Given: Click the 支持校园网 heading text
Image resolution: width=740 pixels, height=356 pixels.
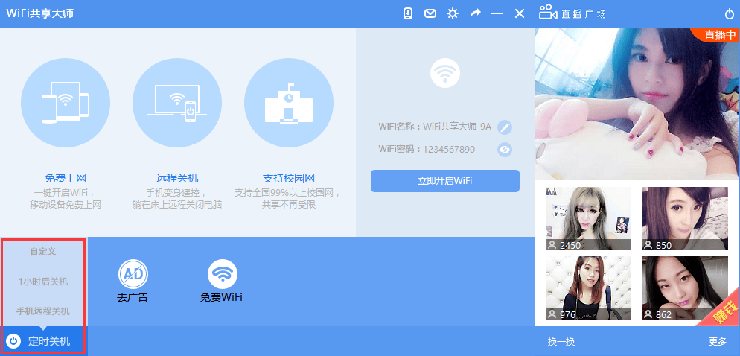Looking at the screenshot, I should pos(288,179).
